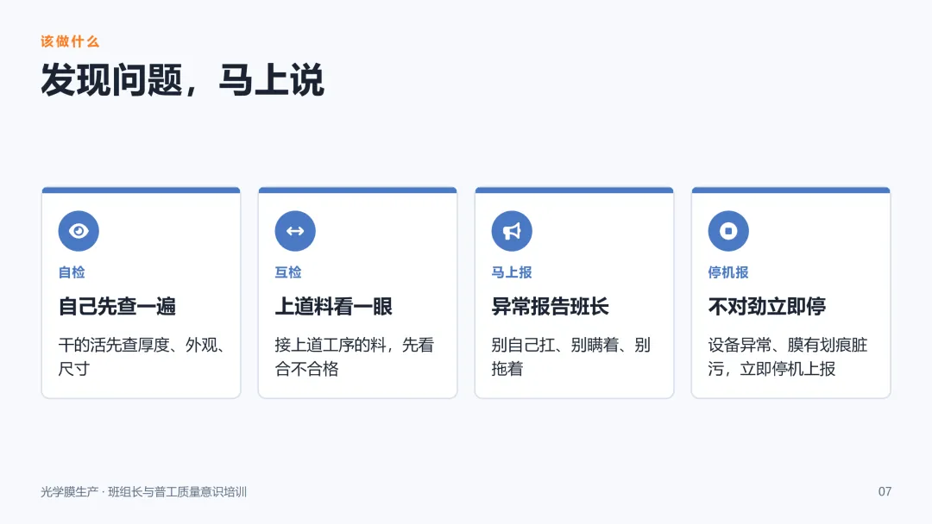Click the heading 上道料看一眼

(x=333, y=306)
